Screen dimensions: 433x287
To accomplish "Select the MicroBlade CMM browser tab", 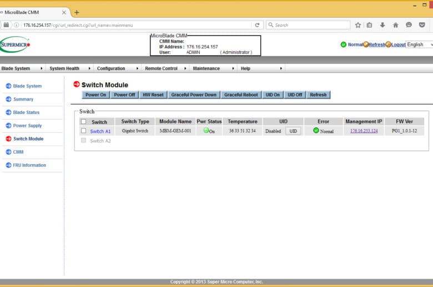I will pos(33,12).
